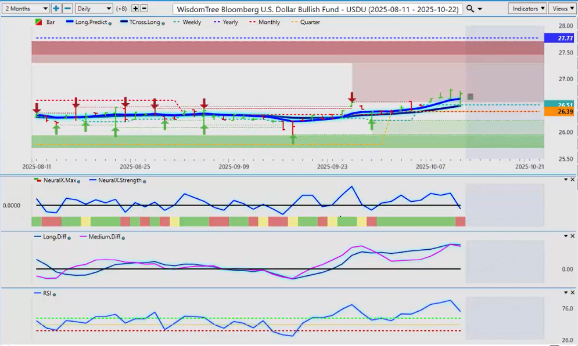This screenshot has height=346, width=578.
Task: Click the black minus beside (+8)
Action: click(144, 9)
